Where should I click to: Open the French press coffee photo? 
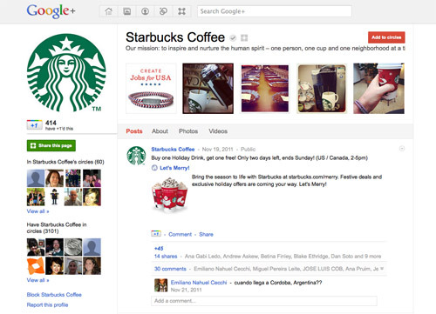click(208, 89)
